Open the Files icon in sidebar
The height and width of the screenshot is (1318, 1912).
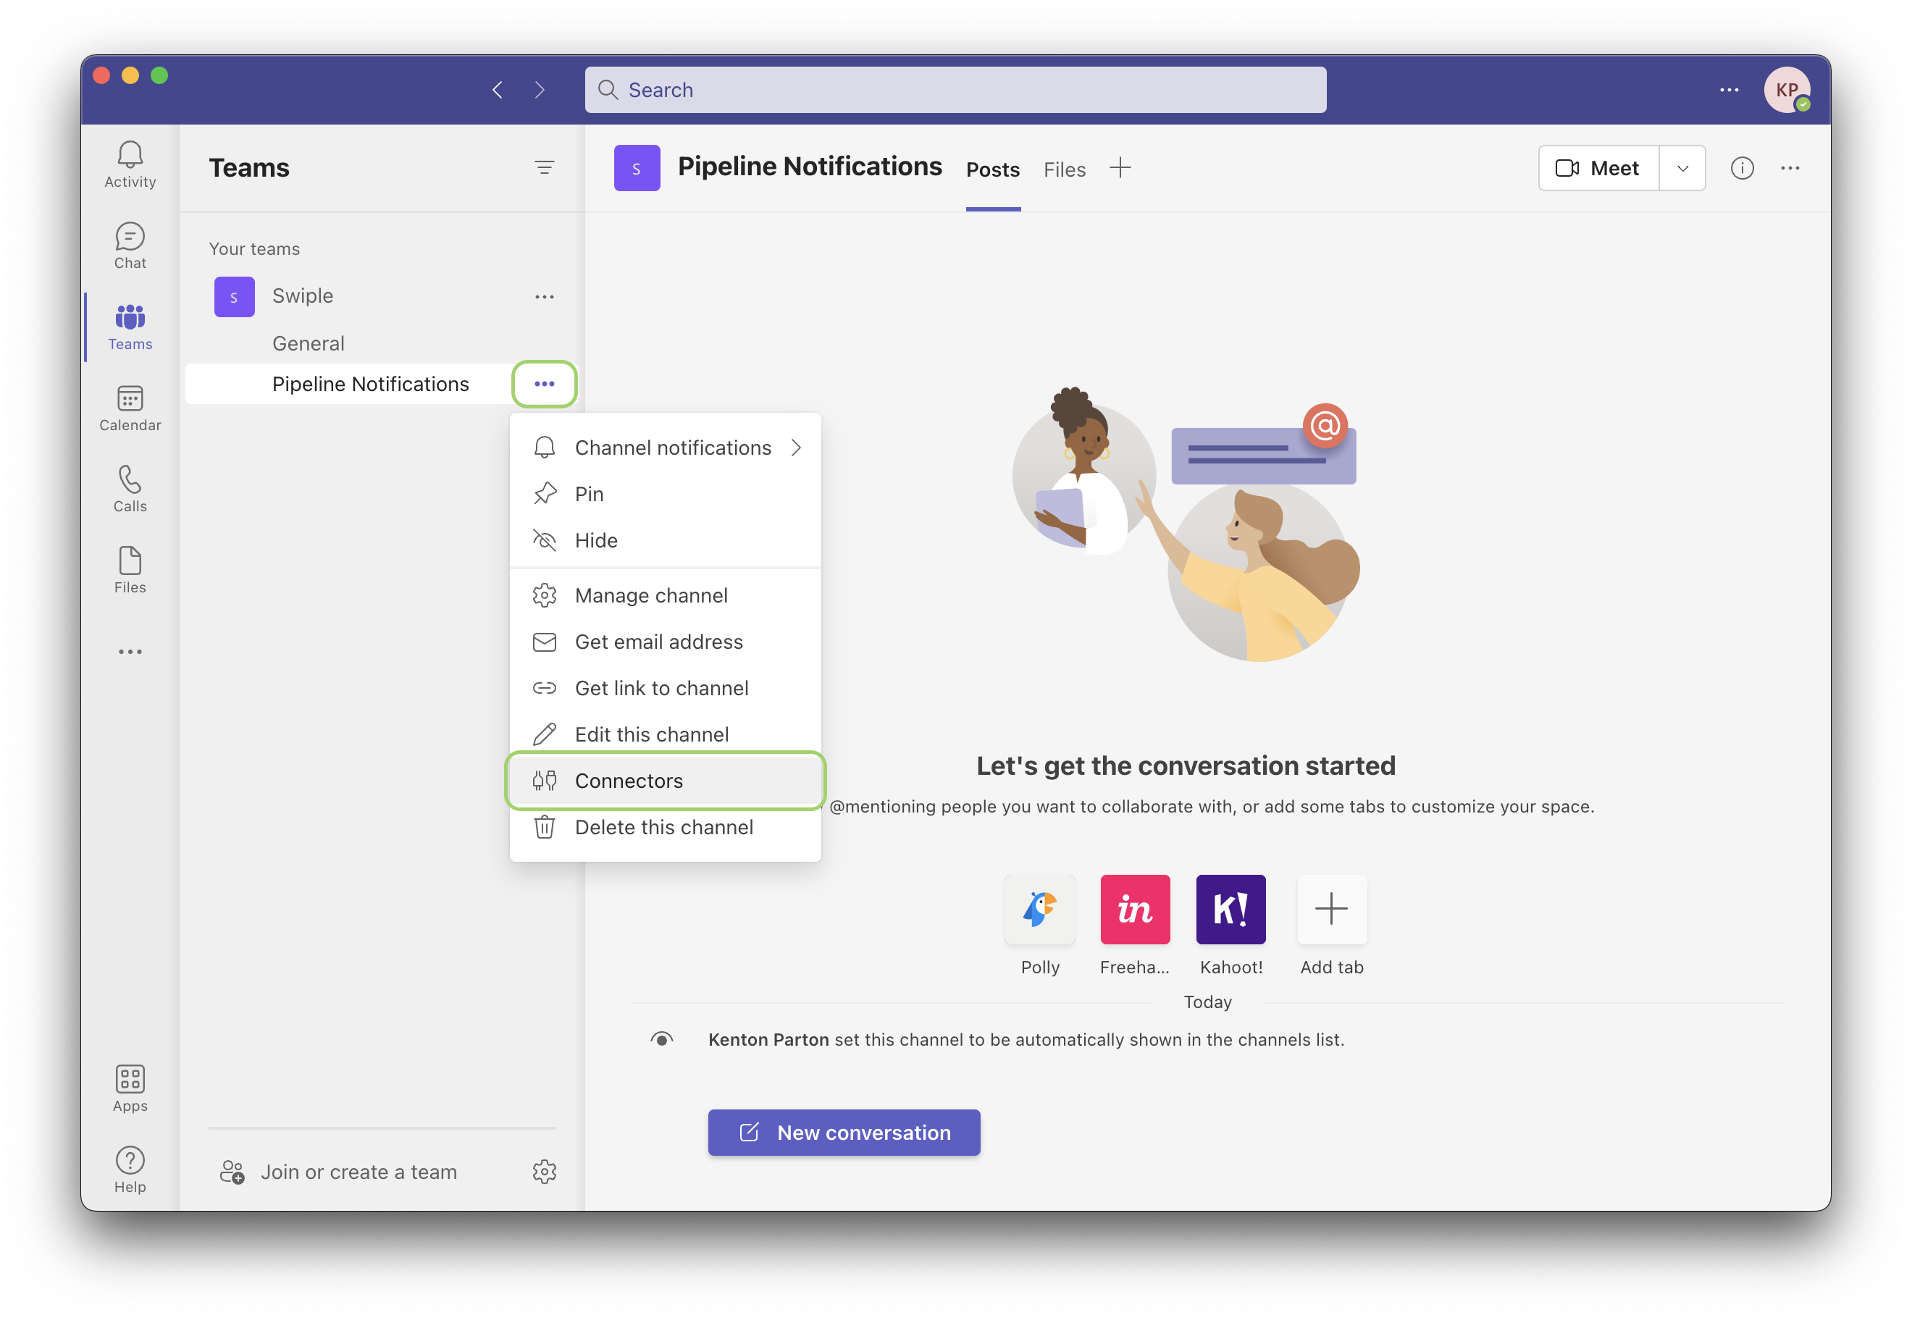(130, 567)
